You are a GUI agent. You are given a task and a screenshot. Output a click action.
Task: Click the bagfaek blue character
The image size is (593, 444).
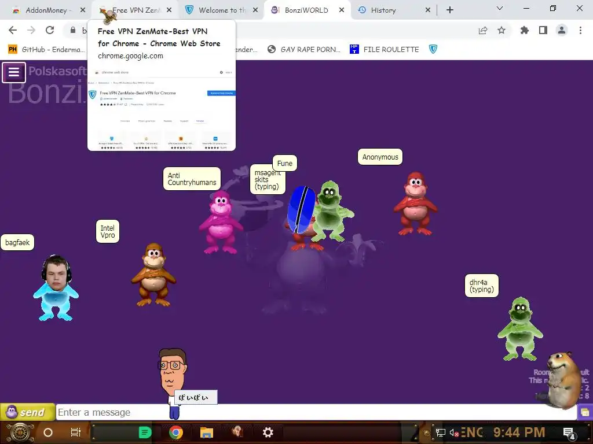(x=56, y=288)
